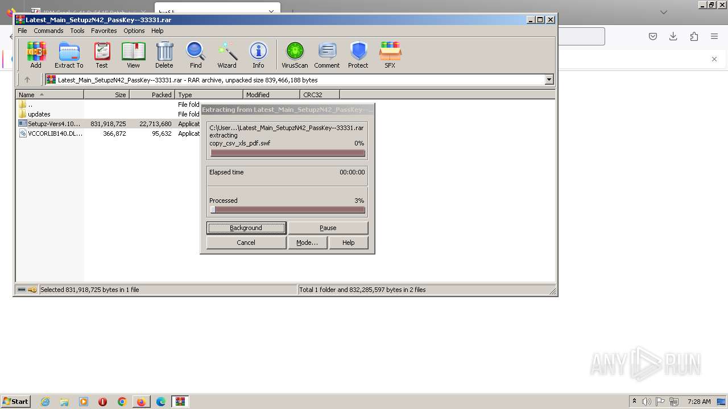Open Chrome from the taskbar
728x409 pixels.
pyautogui.click(x=122, y=402)
